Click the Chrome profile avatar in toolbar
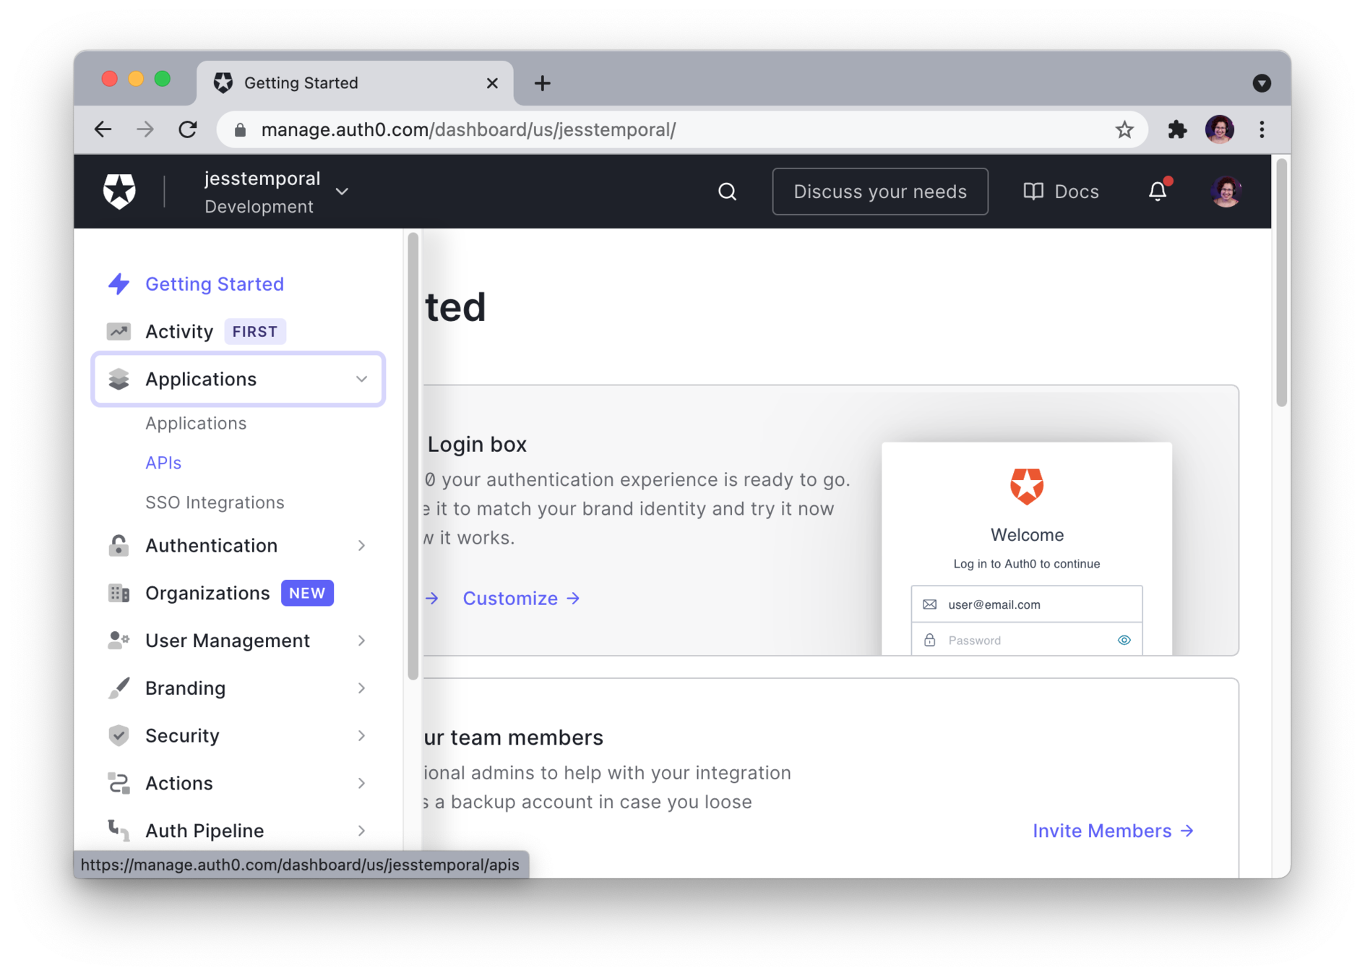Image resolution: width=1365 pixels, height=976 pixels. click(1219, 129)
